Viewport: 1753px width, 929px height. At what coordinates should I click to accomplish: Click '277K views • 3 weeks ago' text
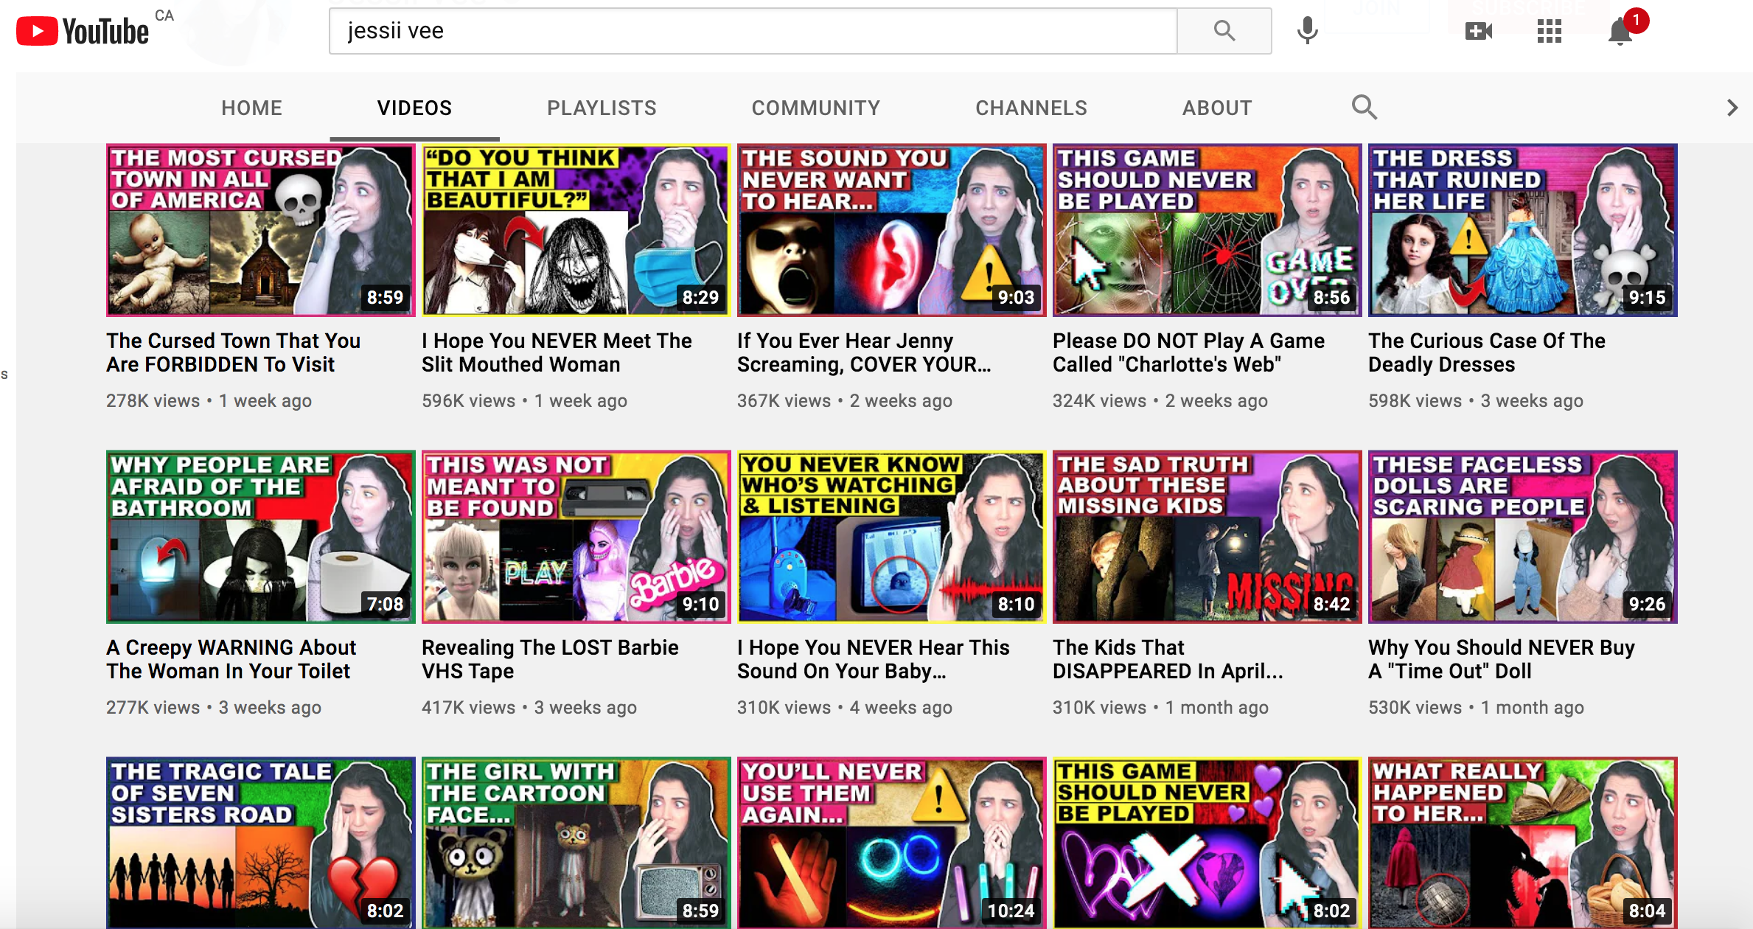(x=214, y=708)
